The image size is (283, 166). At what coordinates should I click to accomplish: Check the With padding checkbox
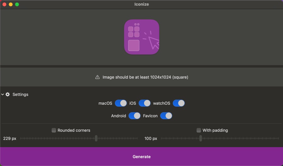click(199, 130)
